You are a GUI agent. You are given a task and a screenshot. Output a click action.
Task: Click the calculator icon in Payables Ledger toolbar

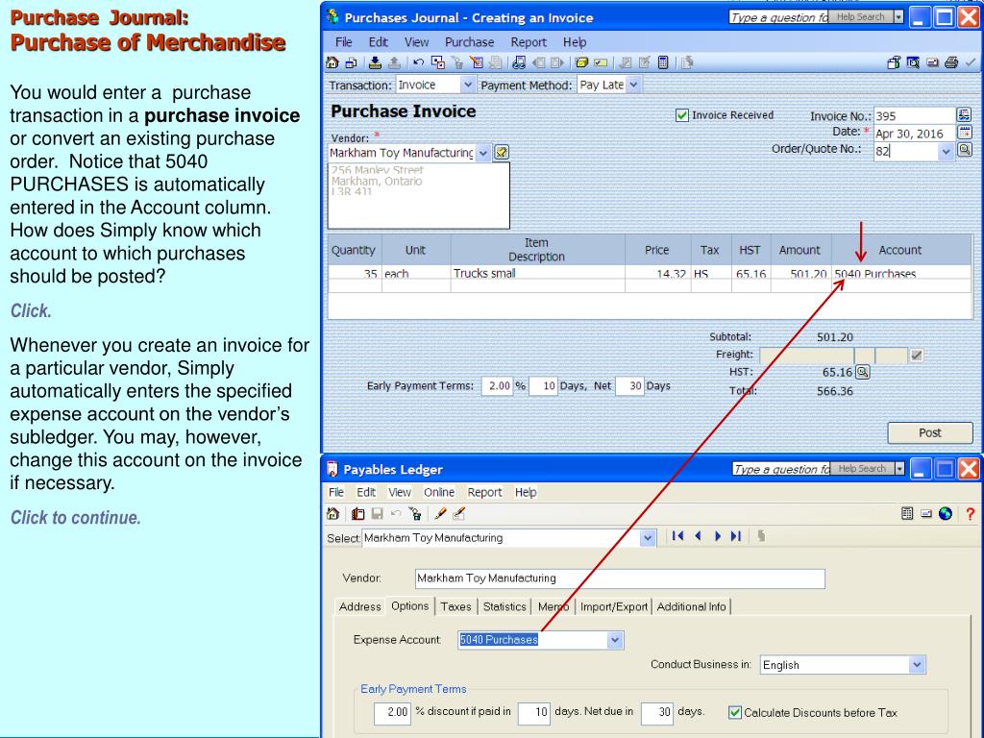coord(907,514)
